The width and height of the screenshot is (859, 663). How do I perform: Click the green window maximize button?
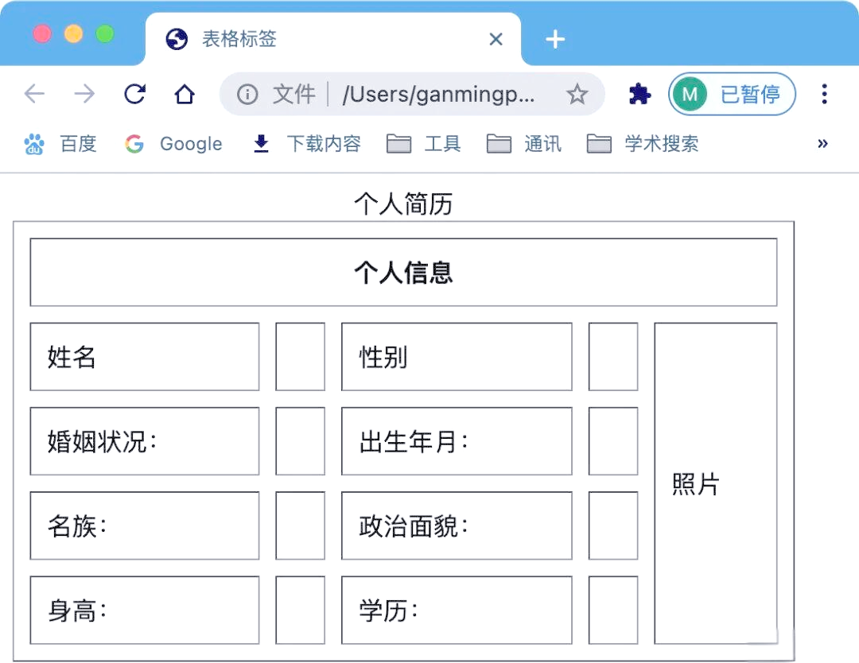(105, 34)
